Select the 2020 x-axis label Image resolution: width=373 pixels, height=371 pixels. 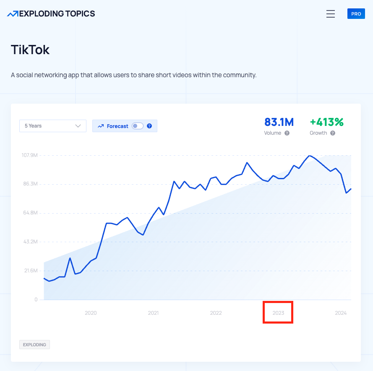[x=91, y=313]
